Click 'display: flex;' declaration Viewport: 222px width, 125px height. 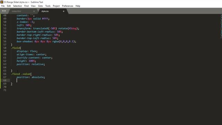click(x=27, y=51)
